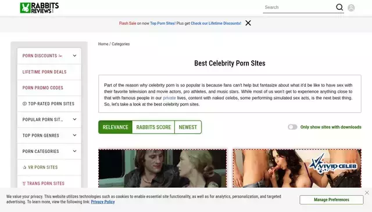Expand Porn Categories chevron
The width and height of the screenshot is (372, 212).
pos(74,151)
